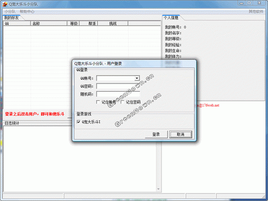This screenshot has height=201, width=268.
Task: Sort by the 等级 column header
Action: pyautogui.click(x=73, y=24)
